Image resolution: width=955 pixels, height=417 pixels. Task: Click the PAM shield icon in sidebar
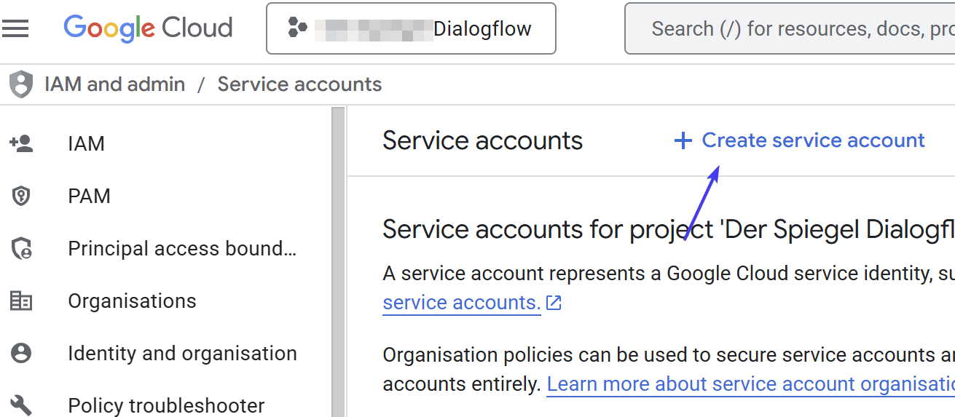[x=21, y=196]
